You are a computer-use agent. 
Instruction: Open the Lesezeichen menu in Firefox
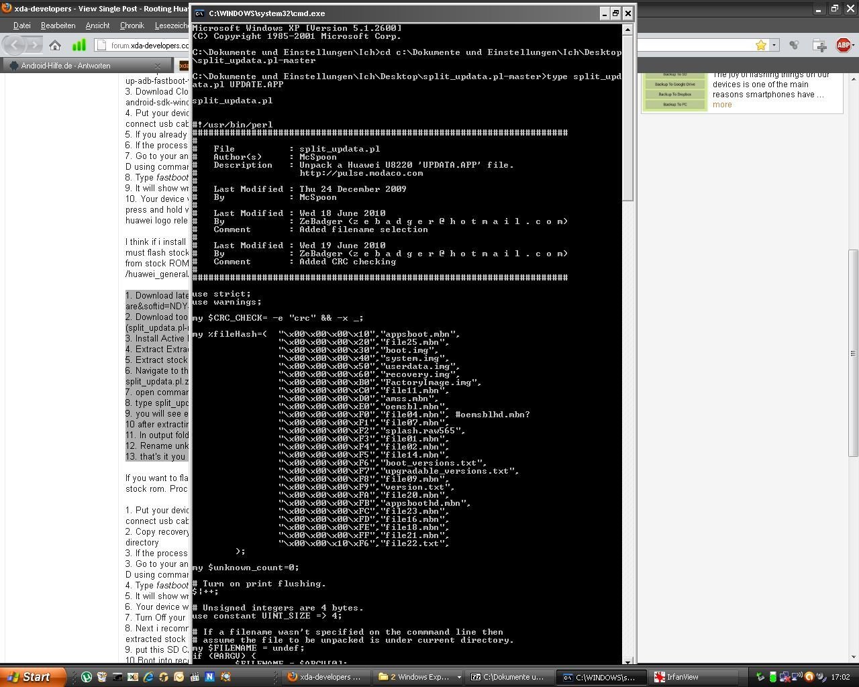pyautogui.click(x=172, y=25)
